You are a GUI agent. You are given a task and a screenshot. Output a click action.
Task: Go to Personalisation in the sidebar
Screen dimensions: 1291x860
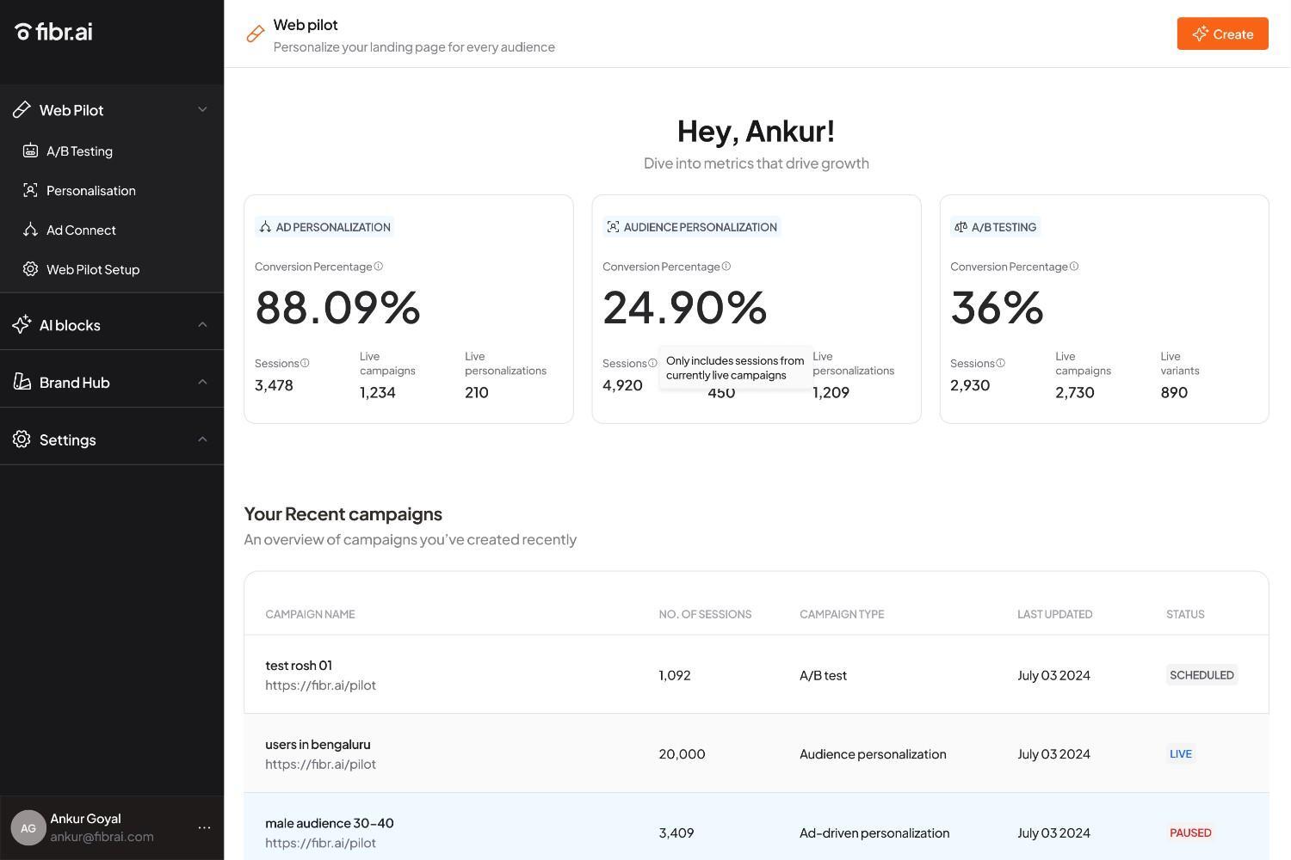[90, 191]
